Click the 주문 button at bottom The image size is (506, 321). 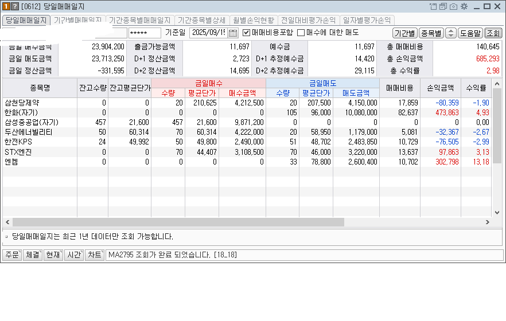(x=12, y=255)
